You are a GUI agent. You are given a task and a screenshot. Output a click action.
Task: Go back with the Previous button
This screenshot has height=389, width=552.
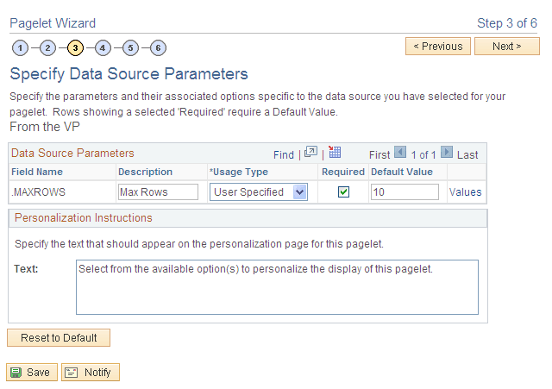click(437, 47)
